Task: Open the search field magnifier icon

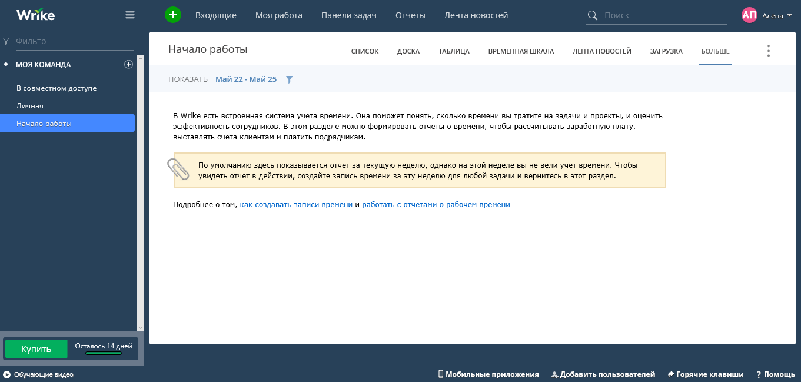Action: tap(591, 15)
